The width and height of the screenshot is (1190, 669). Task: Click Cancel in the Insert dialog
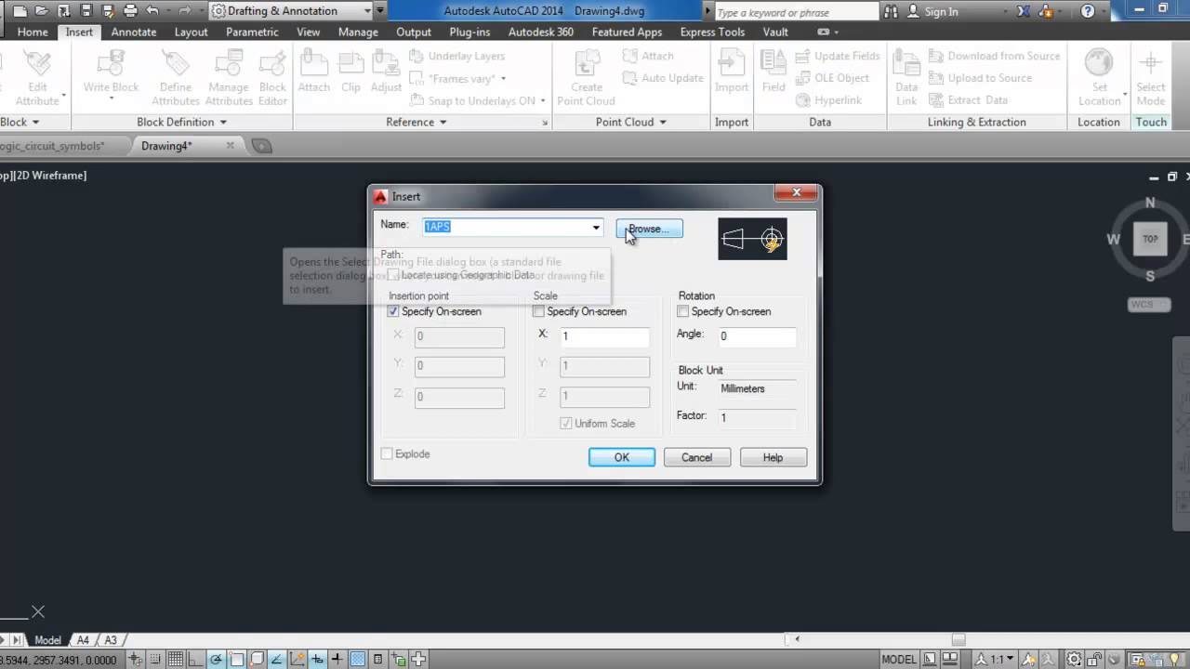pyautogui.click(x=696, y=457)
